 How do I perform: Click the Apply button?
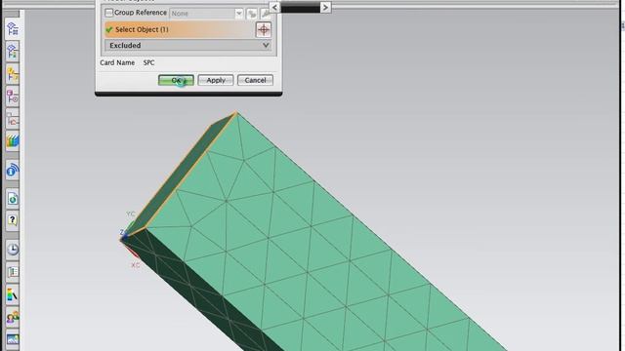click(216, 80)
